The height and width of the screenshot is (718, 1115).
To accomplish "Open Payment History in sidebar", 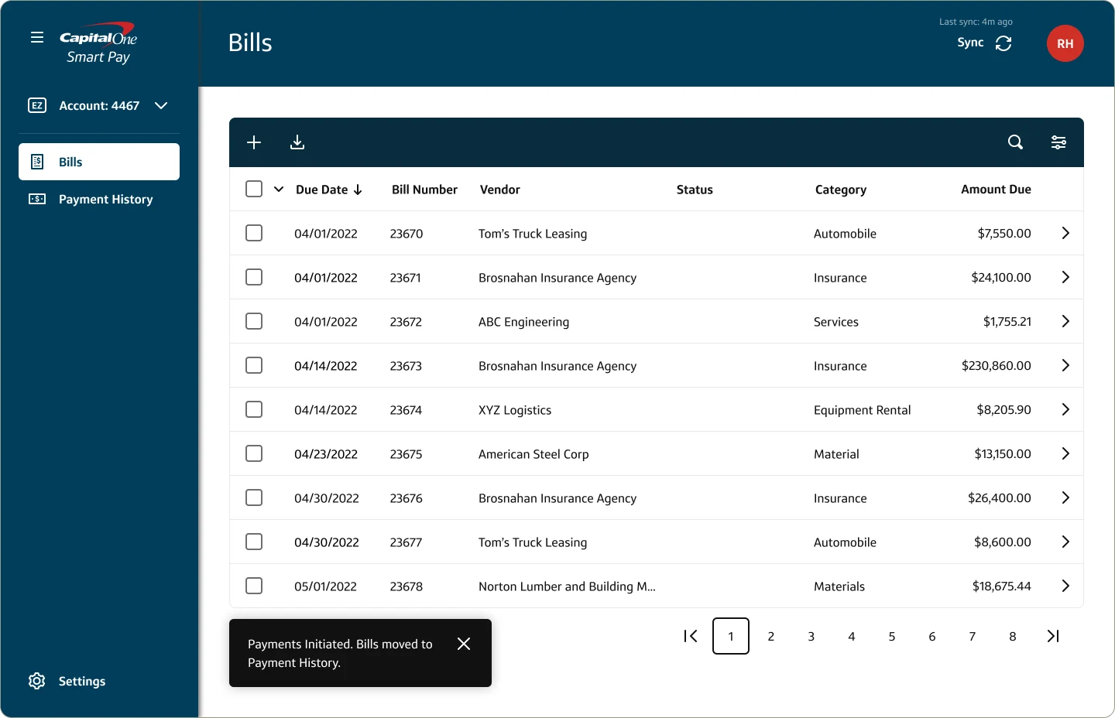I will click(99, 199).
